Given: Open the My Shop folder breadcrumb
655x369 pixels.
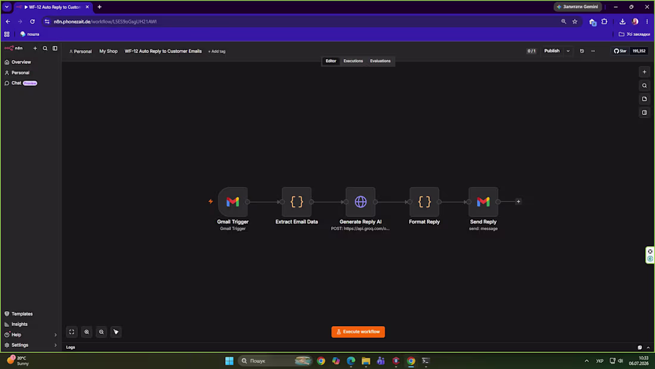Looking at the screenshot, I should [108, 51].
